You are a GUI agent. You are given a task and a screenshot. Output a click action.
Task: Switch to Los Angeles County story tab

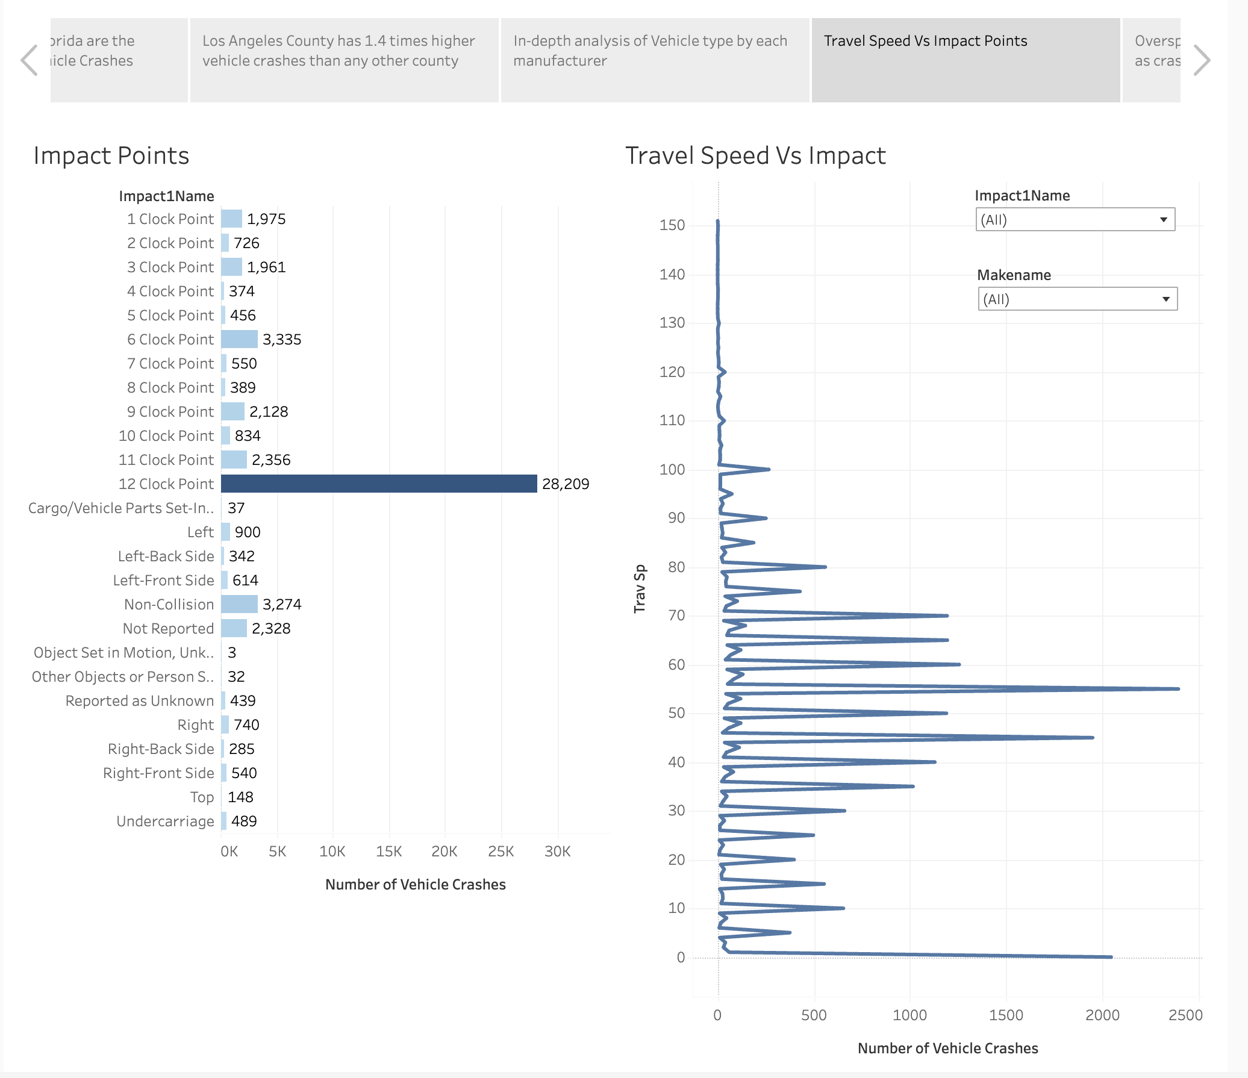344,60
